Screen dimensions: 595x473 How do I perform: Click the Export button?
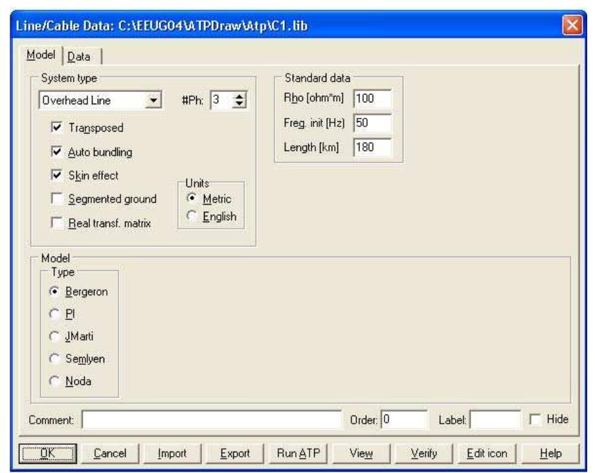coord(235,454)
